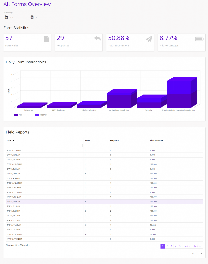Click the SiteConversion column header
Image resolution: width=208 pixels, height=264 pixels.
(157, 140)
